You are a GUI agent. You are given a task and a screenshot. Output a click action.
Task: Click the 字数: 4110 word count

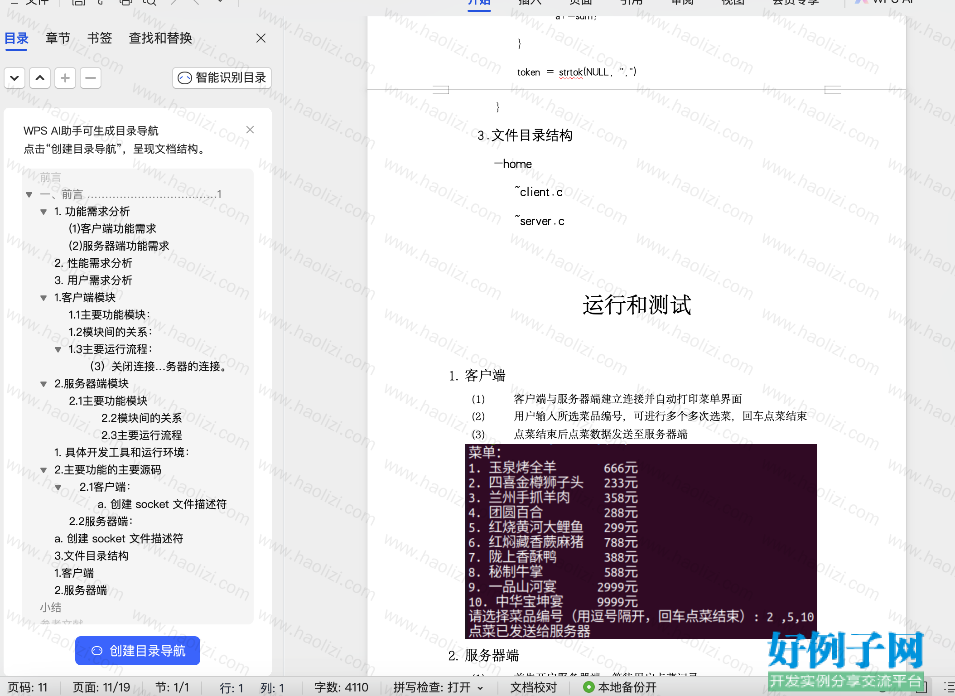tap(341, 687)
